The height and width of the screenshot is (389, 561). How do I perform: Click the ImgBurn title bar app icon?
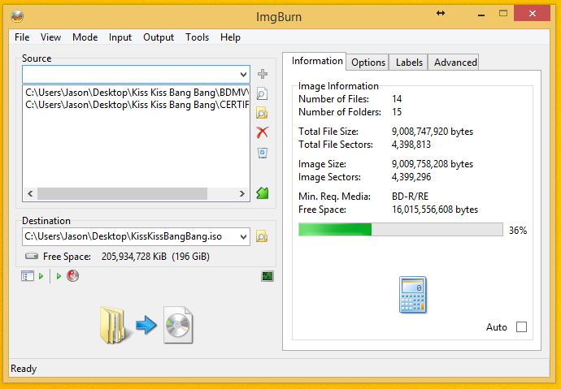point(17,16)
